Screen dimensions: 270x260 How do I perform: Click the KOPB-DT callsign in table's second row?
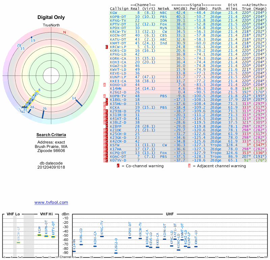coord(118,16)
